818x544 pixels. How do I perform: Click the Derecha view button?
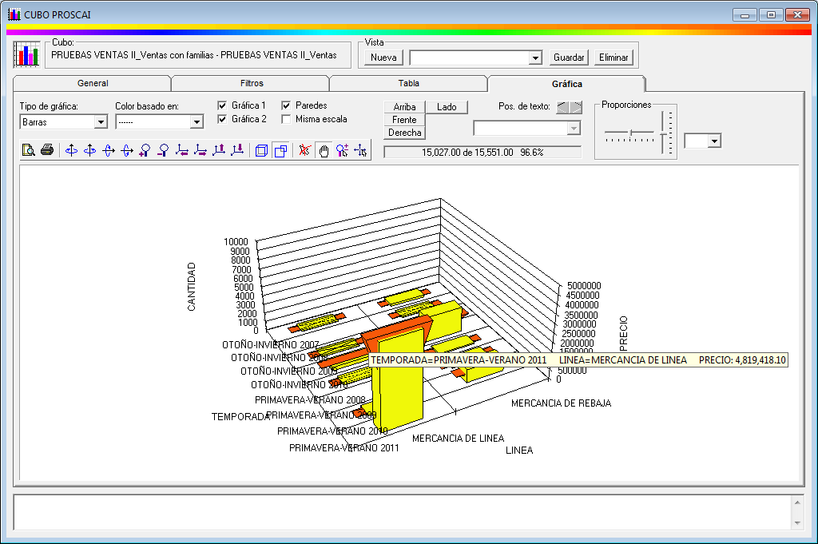click(x=404, y=133)
